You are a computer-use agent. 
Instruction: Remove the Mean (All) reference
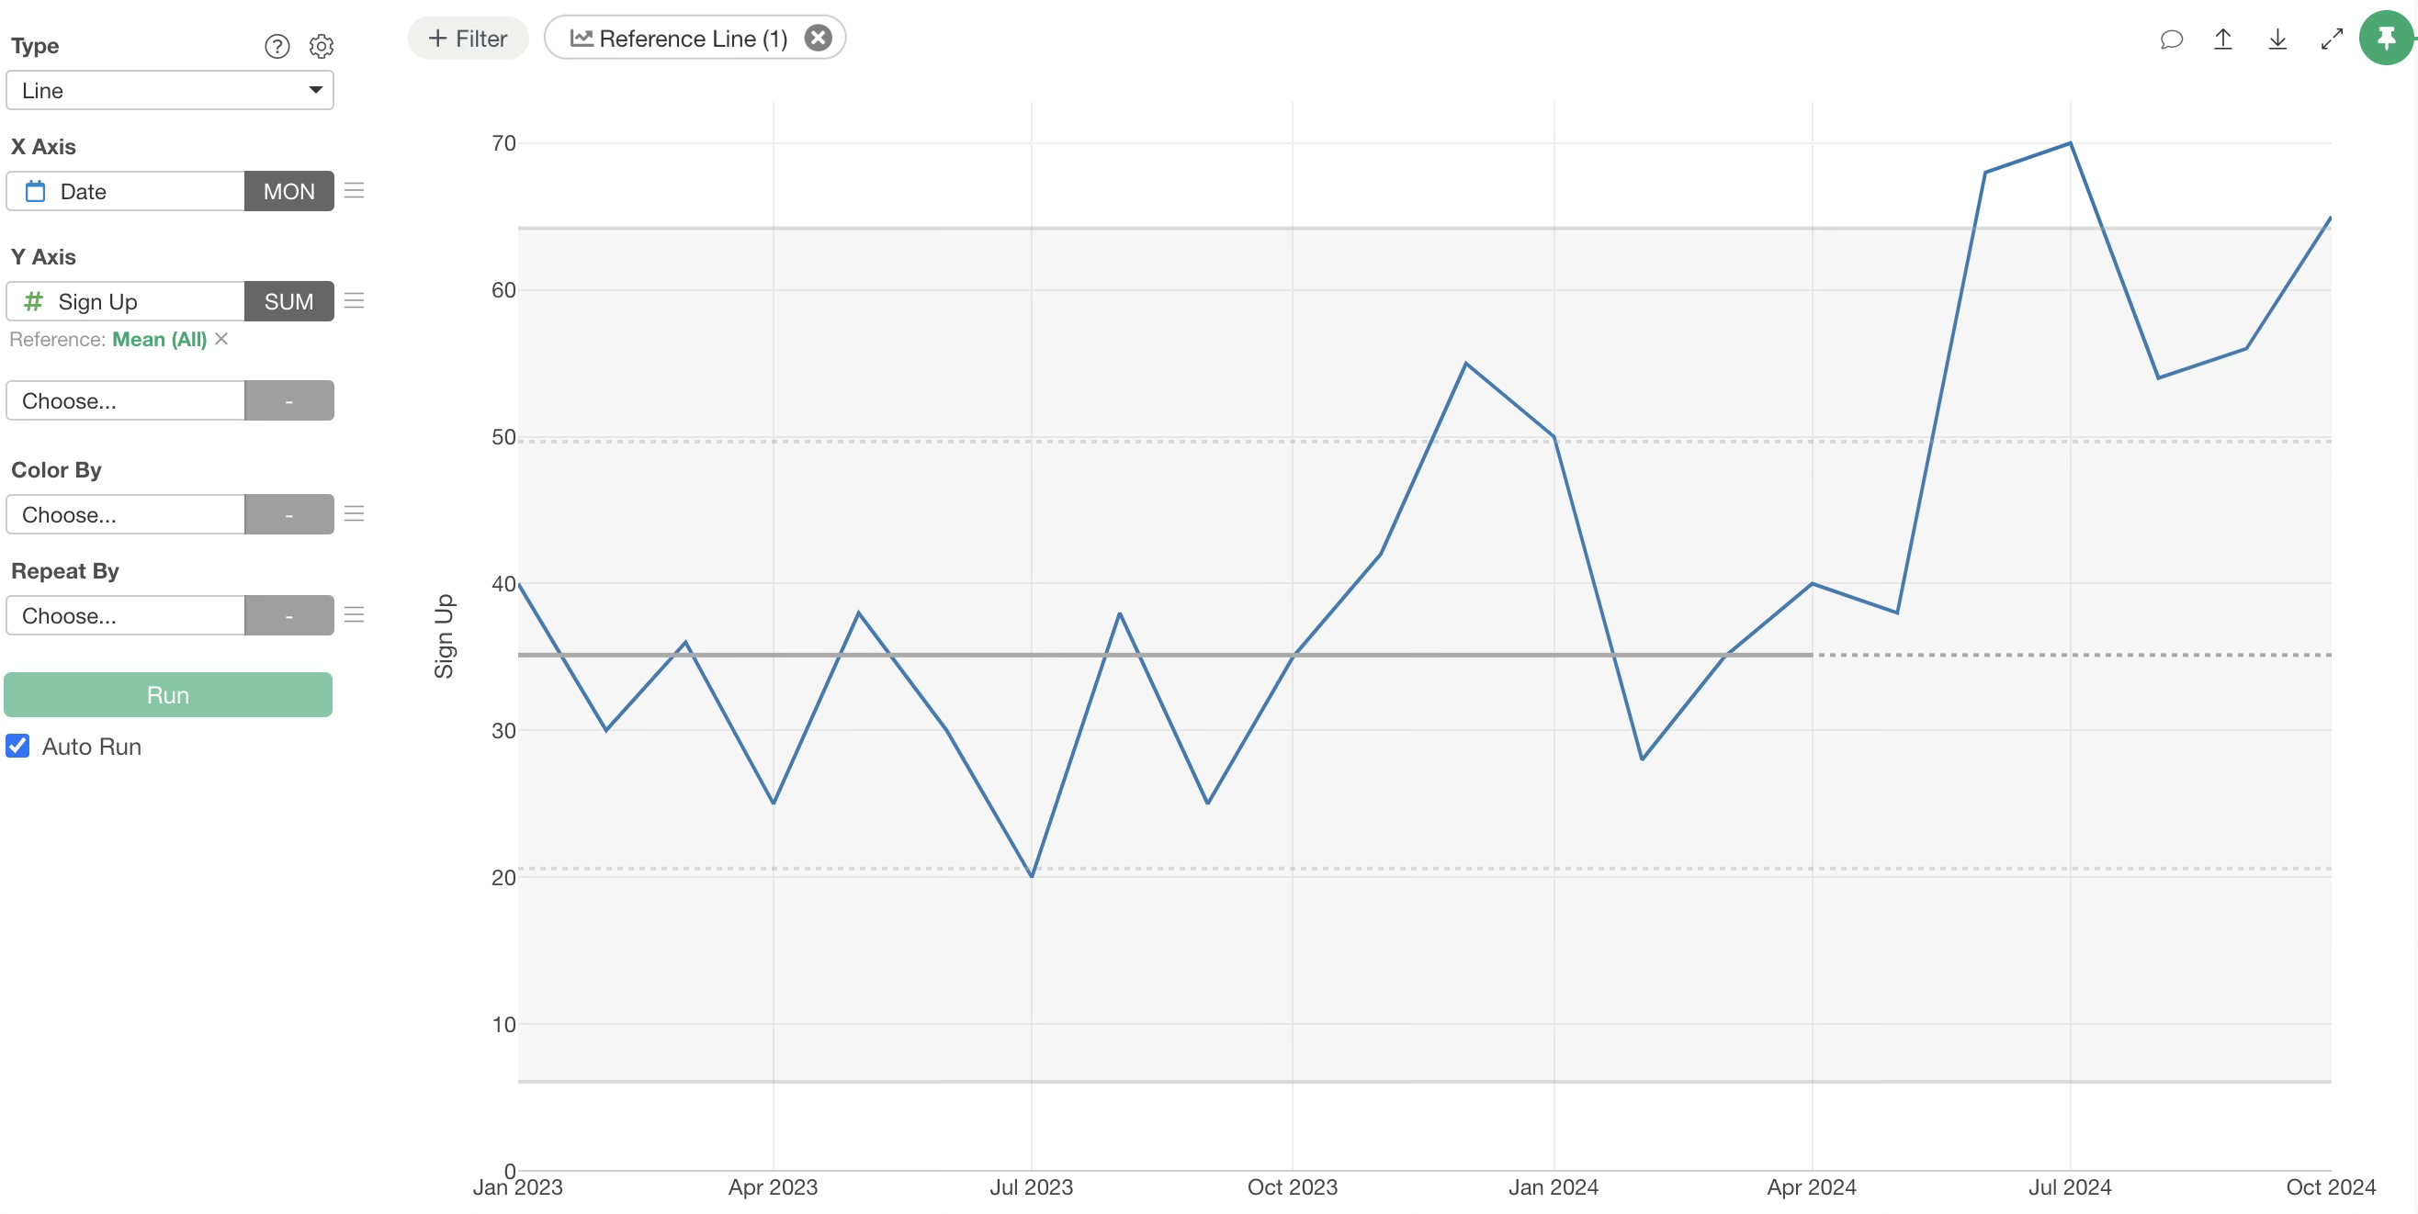(221, 339)
